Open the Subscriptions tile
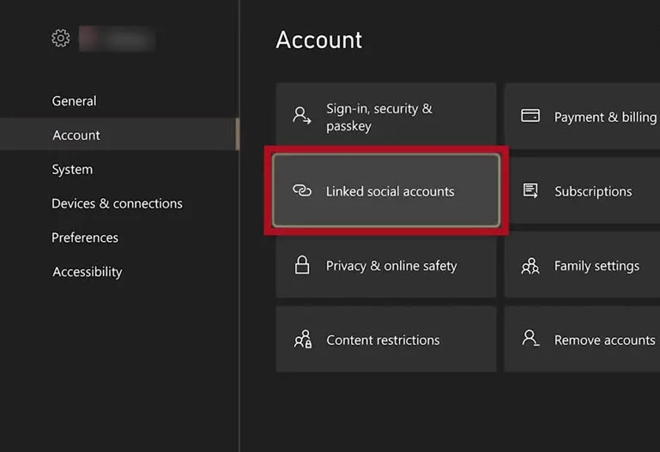 click(x=583, y=190)
